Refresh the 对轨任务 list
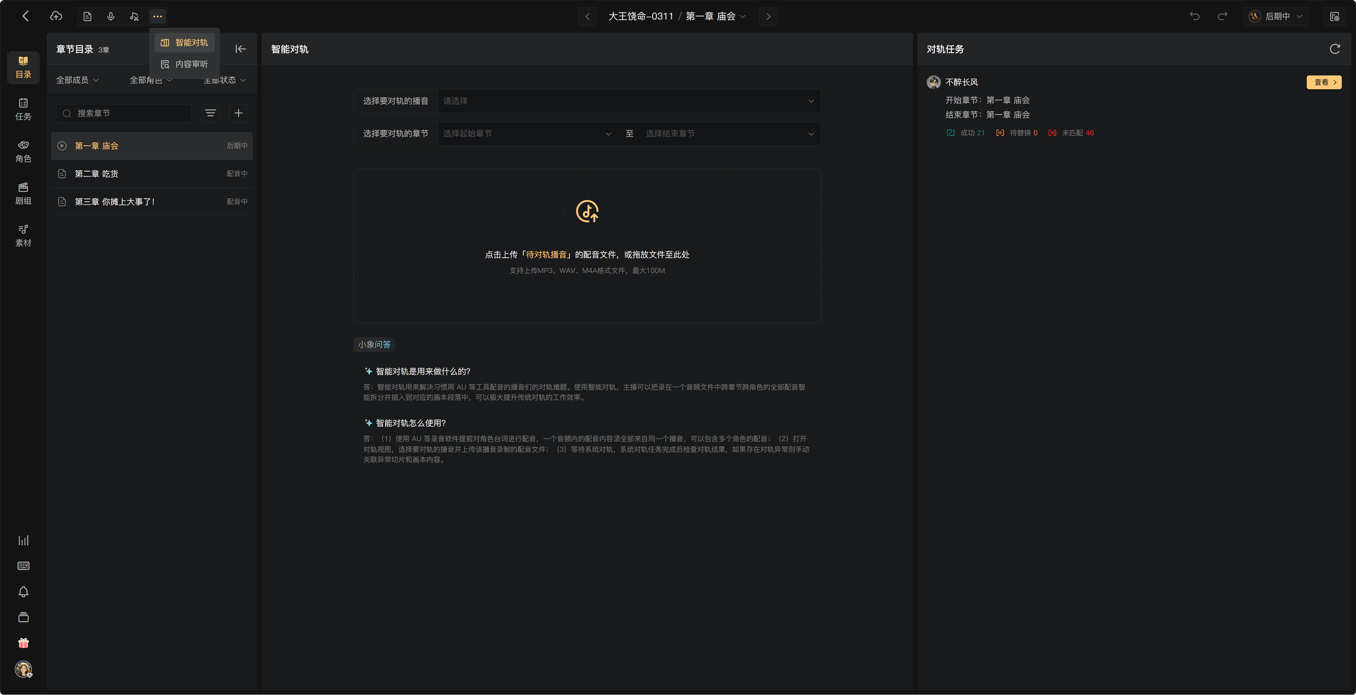 click(1334, 49)
